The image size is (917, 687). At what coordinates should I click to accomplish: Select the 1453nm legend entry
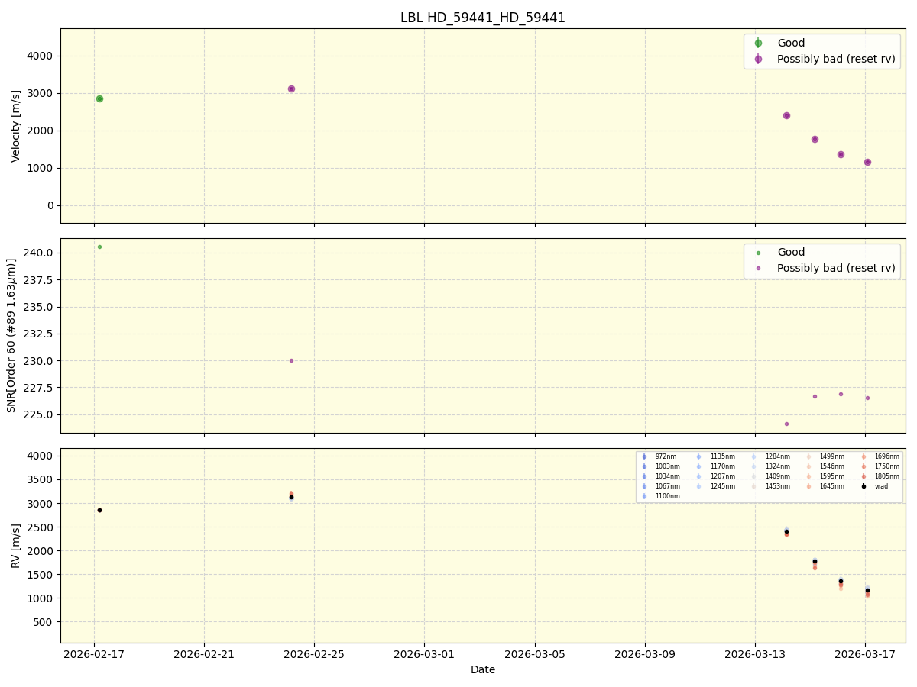[x=754, y=485]
